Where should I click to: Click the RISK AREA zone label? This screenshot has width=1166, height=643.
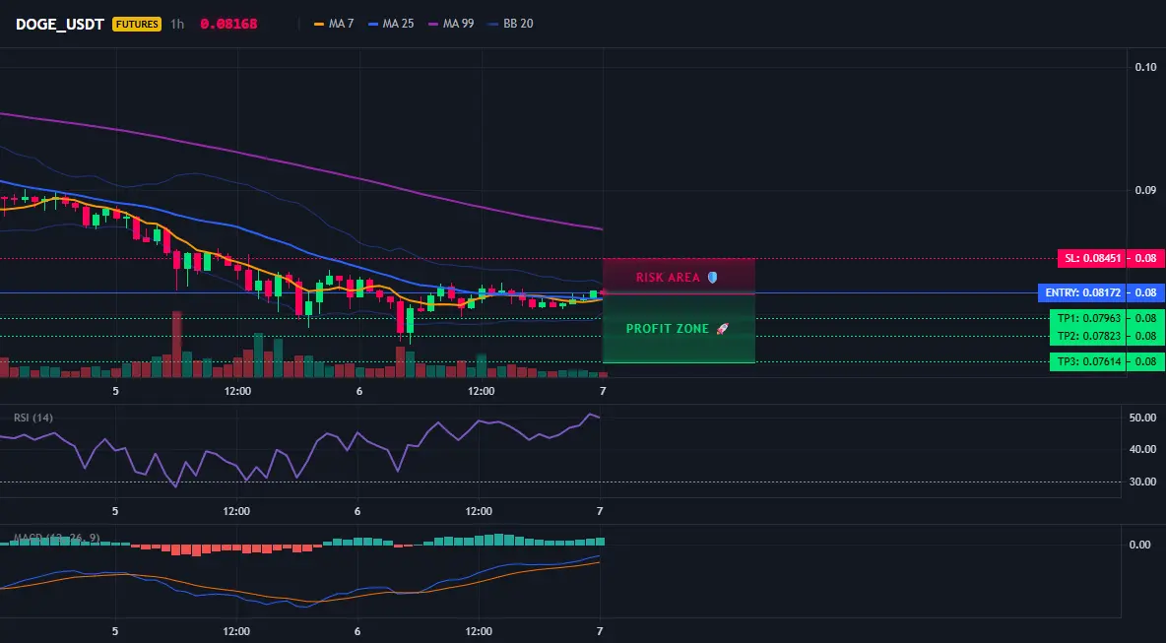click(x=668, y=278)
